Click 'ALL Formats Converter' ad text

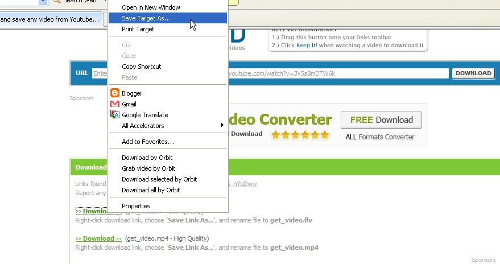pos(380,137)
